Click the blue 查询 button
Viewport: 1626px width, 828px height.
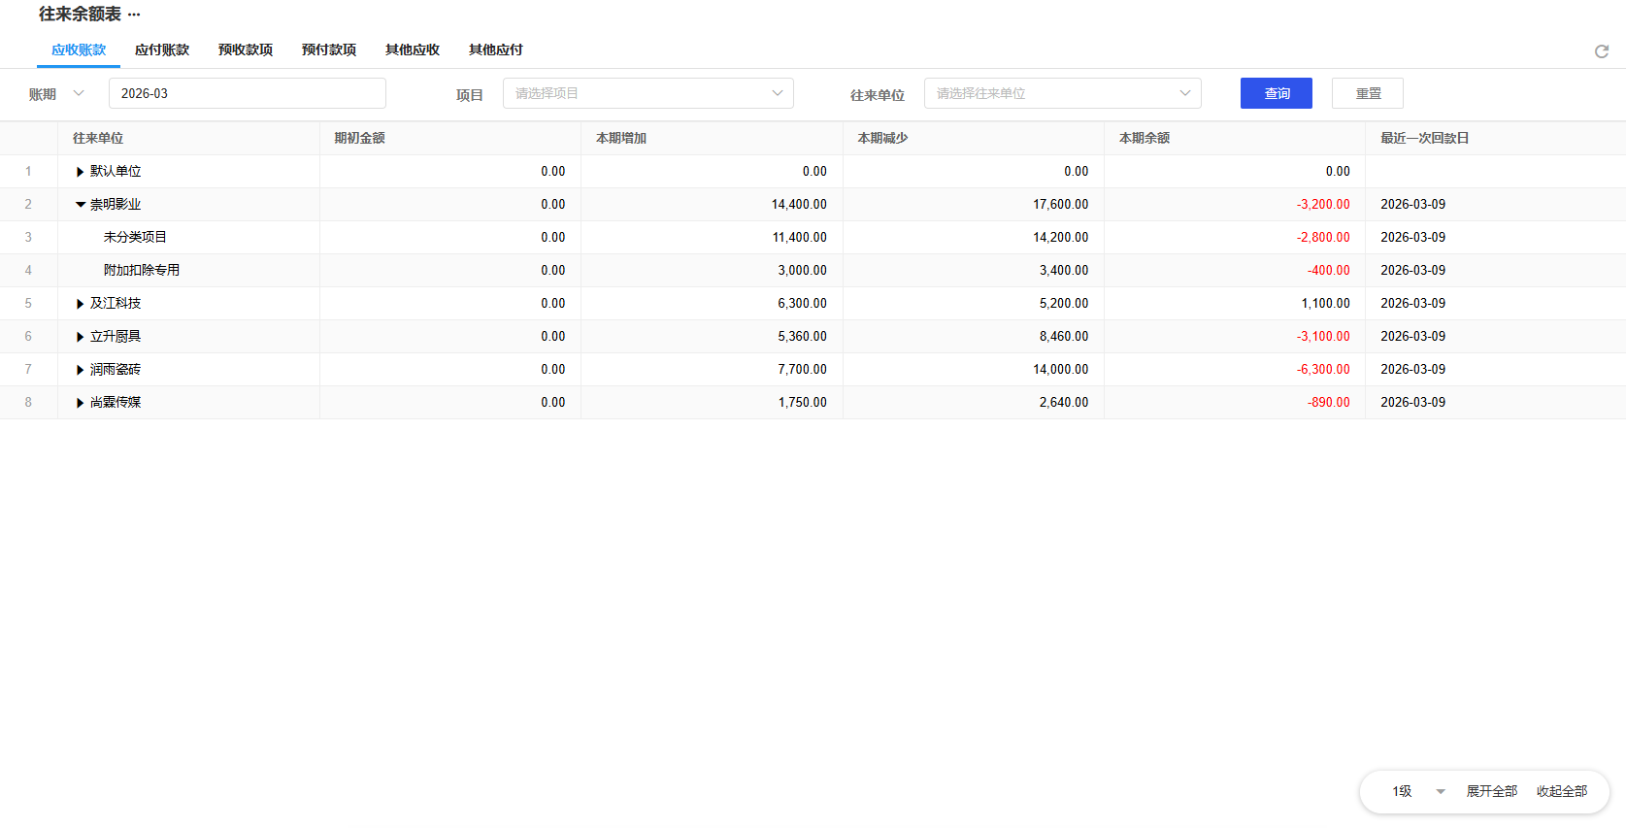click(1276, 93)
